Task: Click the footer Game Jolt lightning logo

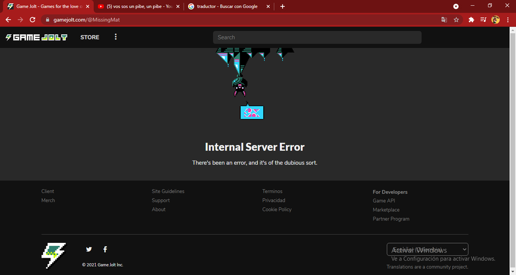Action: click(x=54, y=256)
